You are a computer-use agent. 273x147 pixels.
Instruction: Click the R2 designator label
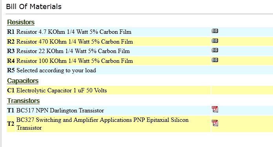[11, 42]
